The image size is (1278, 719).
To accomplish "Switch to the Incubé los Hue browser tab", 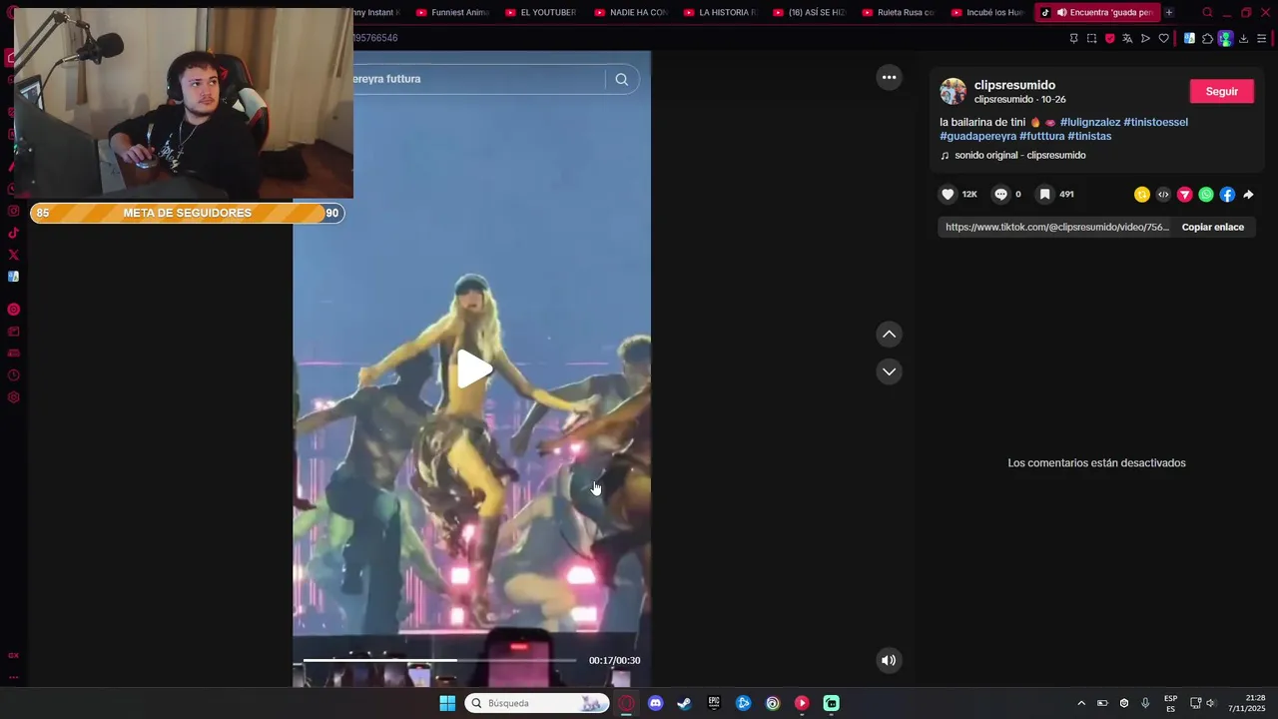I will 987,12.
